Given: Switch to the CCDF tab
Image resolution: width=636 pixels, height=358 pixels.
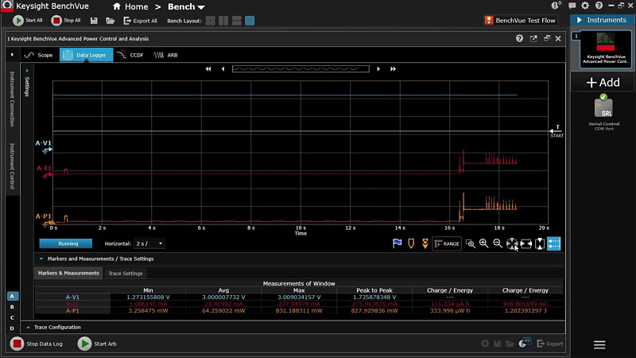Looking at the screenshot, I should click(130, 55).
